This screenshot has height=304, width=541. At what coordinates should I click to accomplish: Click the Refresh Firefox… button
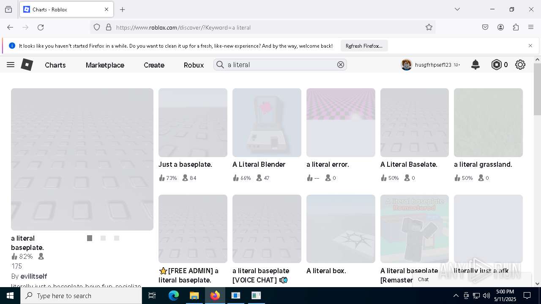tap(364, 46)
